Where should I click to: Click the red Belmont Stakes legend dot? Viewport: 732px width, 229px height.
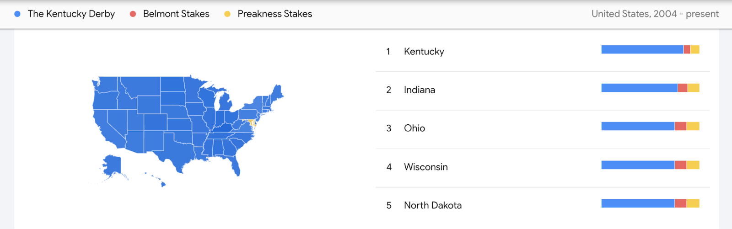(x=133, y=14)
